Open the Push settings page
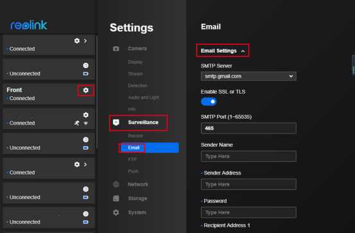 click(x=133, y=171)
